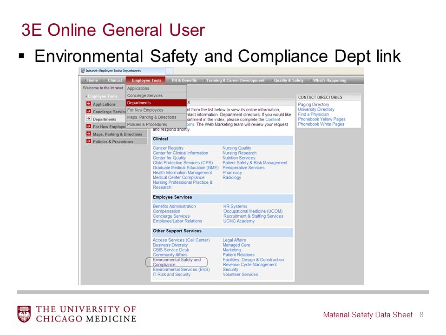This screenshot has height=335, width=446.
Task: Select Maps, Parking & Directions dropdown entry
Action: 156,117
